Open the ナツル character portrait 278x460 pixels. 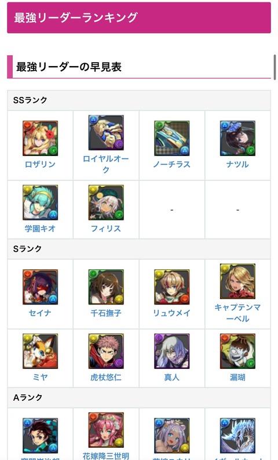[x=237, y=138]
